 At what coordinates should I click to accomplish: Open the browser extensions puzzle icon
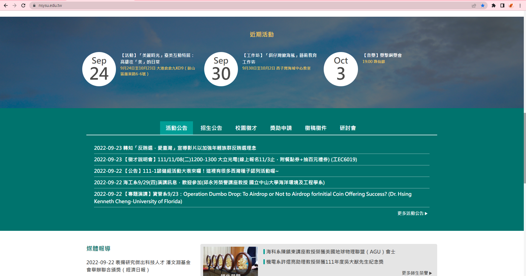point(494,5)
